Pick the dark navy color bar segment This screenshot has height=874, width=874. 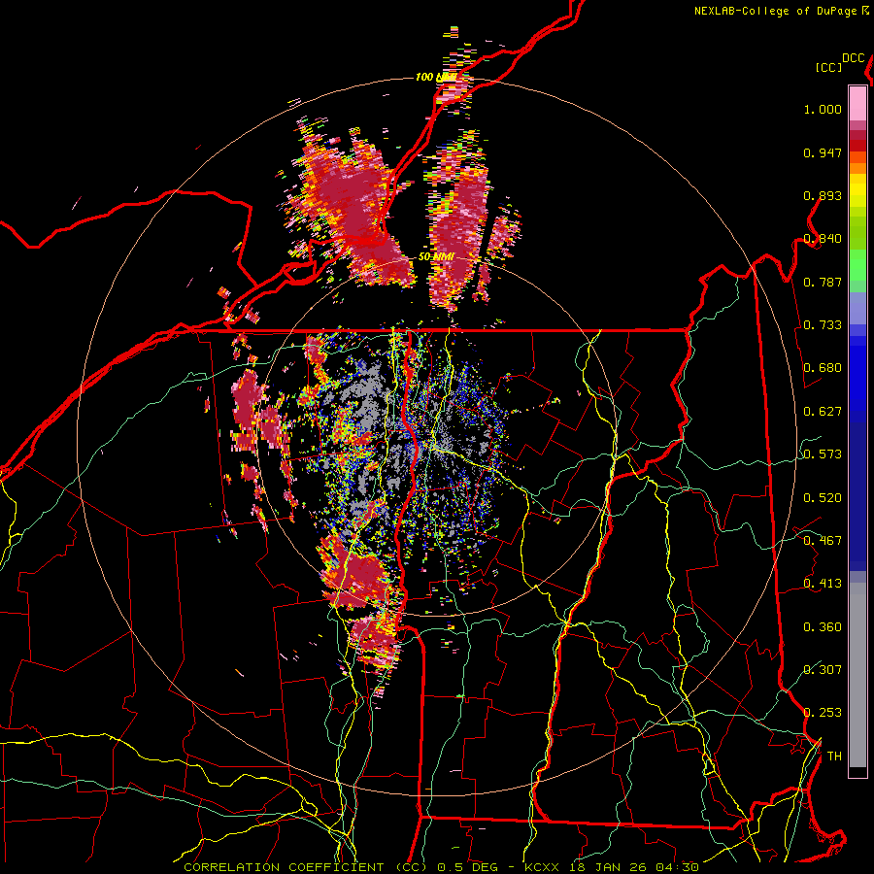[x=857, y=496]
